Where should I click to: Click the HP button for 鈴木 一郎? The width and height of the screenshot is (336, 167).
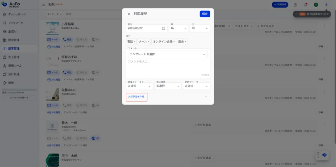pyautogui.click(x=95, y=138)
